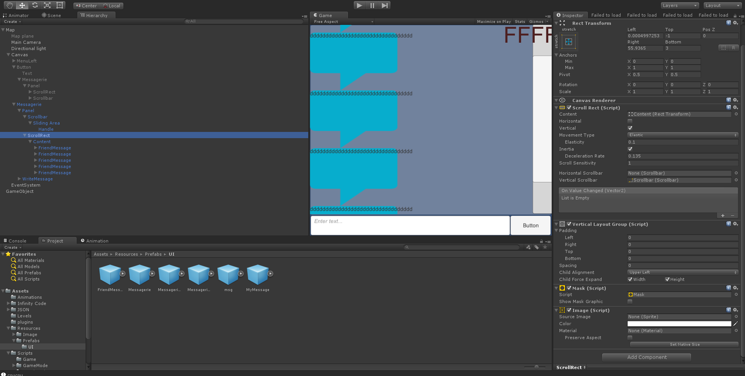
Task: Click the Add Component button
Action: tap(646, 357)
